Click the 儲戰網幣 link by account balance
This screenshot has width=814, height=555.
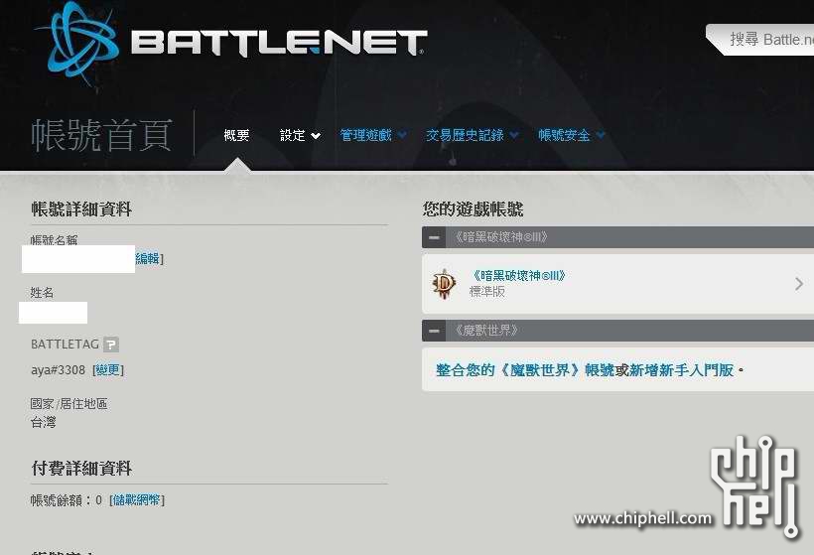137,500
